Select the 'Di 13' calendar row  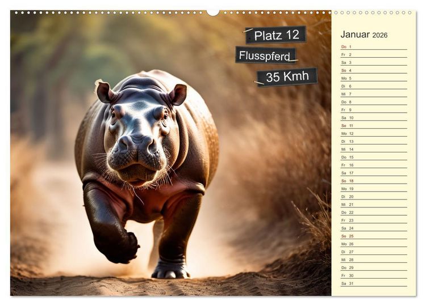click(x=374, y=141)
